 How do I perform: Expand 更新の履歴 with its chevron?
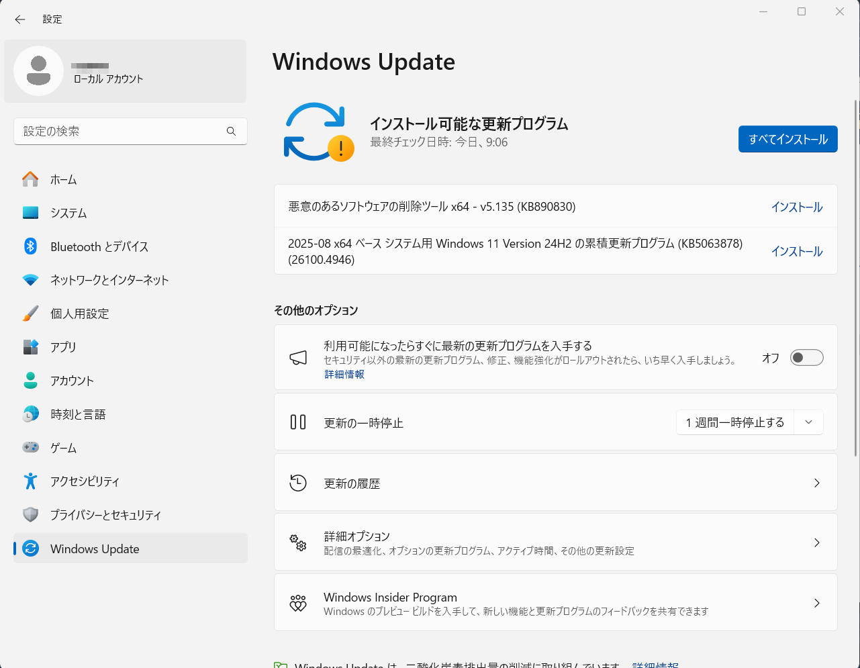point(816,483)
